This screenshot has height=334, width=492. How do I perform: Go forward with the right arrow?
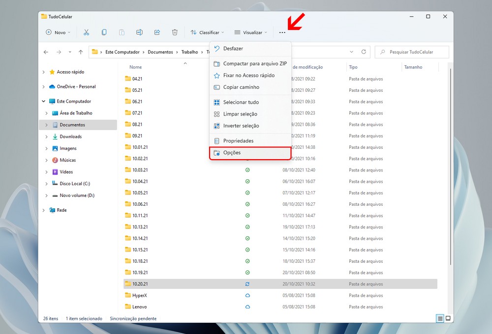point(59,52)
